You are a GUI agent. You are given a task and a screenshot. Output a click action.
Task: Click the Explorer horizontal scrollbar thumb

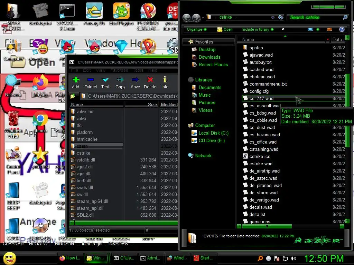pyautogui.click(x=267, y=226)
